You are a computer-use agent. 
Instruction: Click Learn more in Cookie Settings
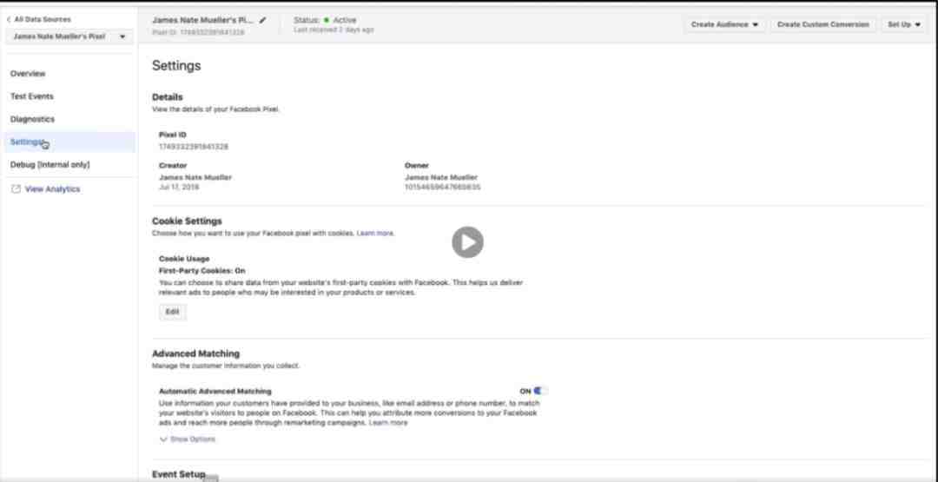(375, 234)
